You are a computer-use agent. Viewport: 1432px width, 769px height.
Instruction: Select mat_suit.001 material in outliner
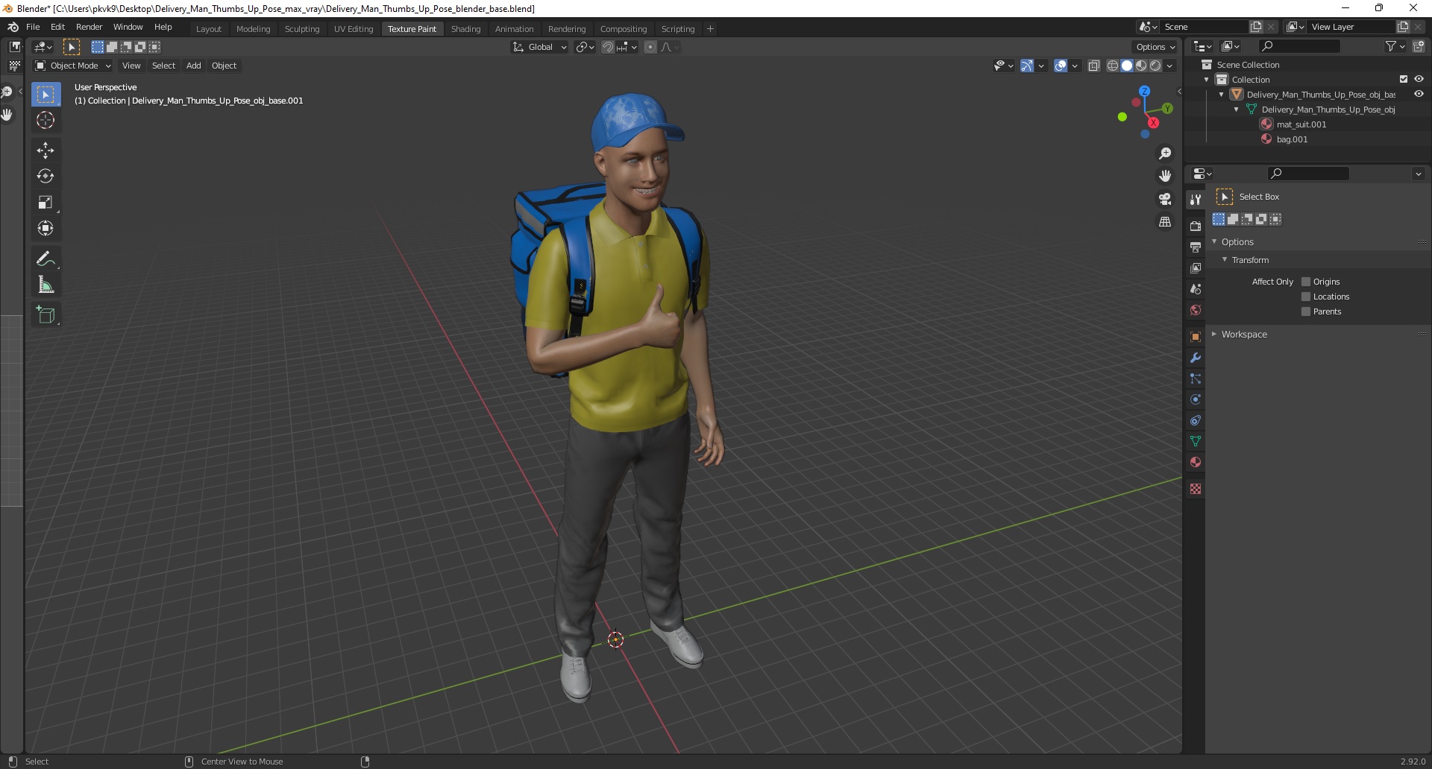click(x=1301, y=124)
